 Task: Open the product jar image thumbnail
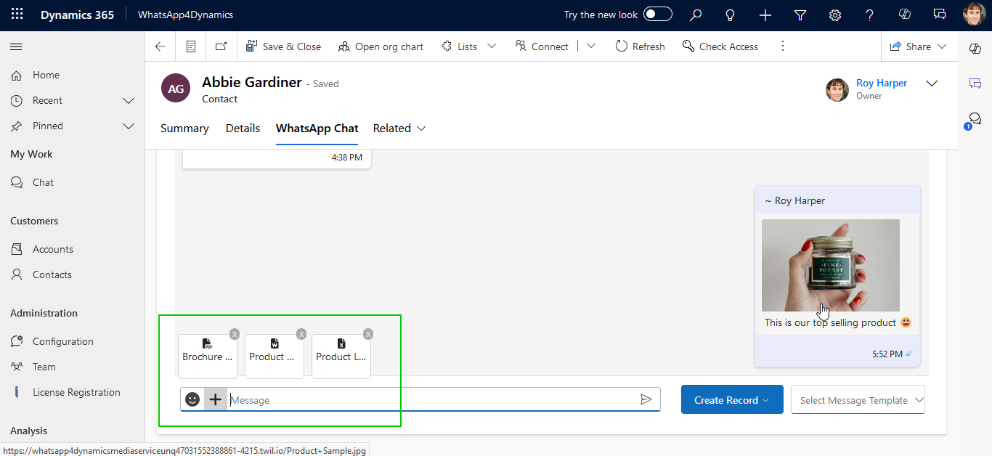pos(830,265)
